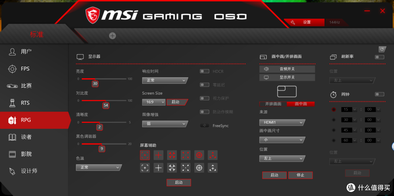Open the 15 minutes dropdown

(x=349, y=109)
